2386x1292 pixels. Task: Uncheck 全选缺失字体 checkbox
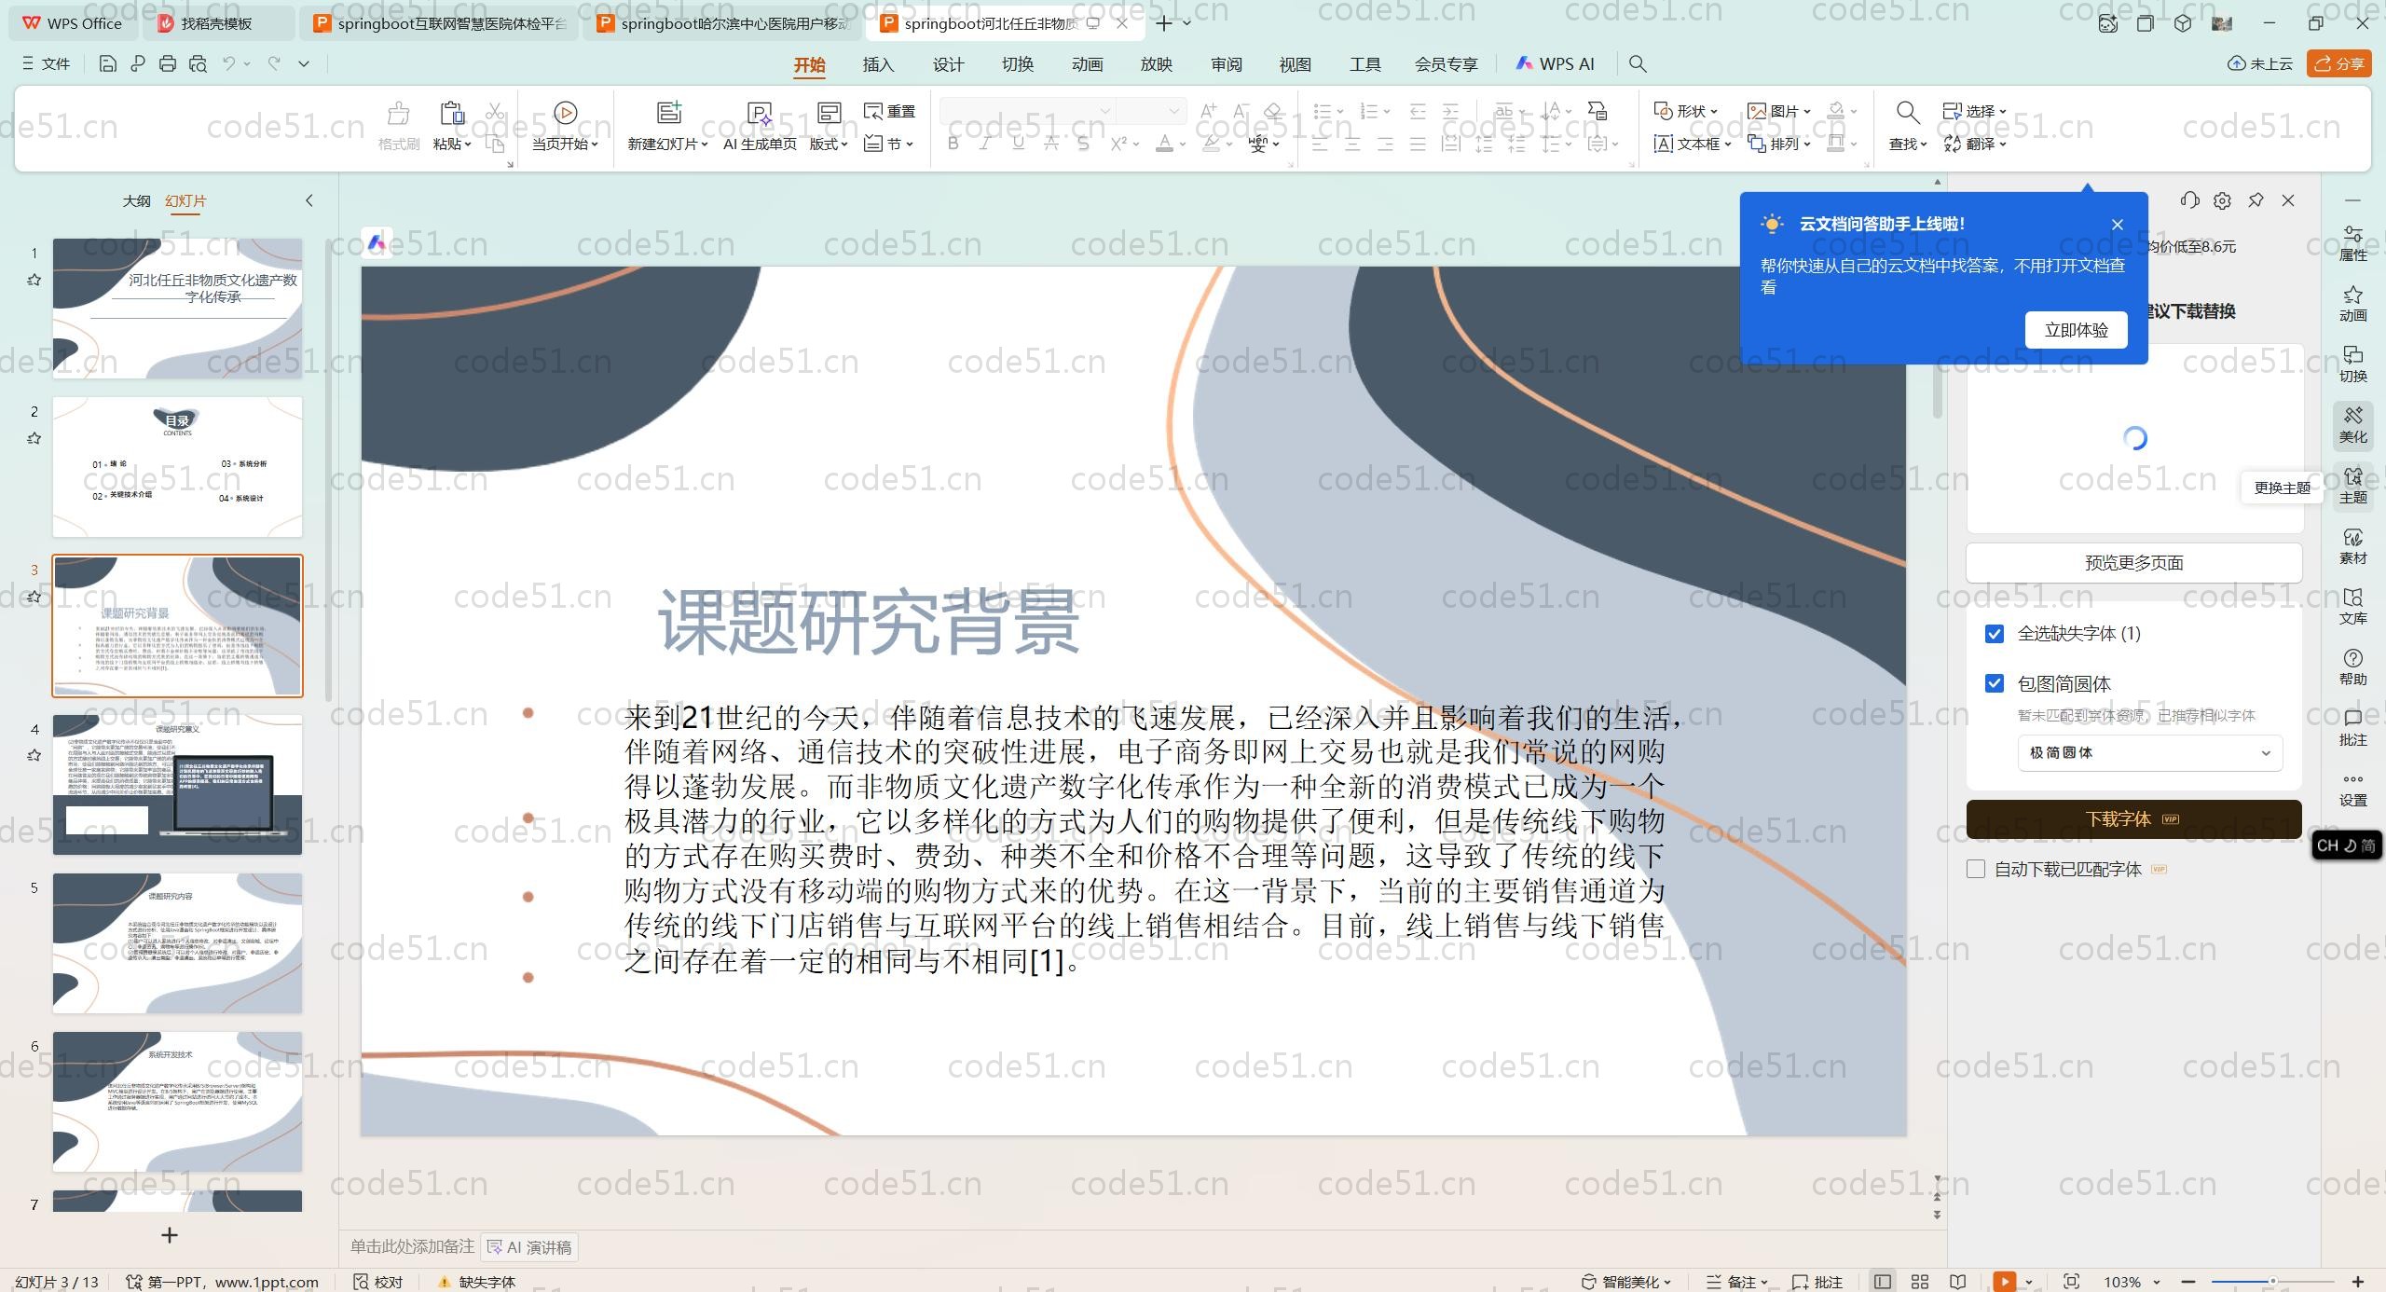[x=1995, y=634]
